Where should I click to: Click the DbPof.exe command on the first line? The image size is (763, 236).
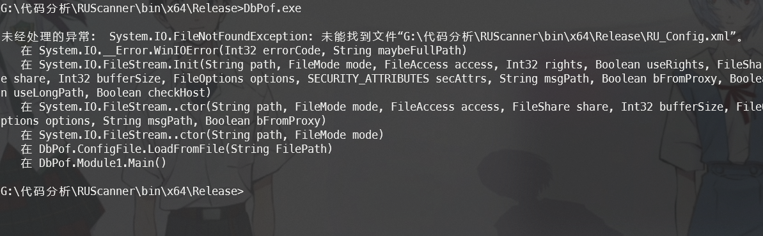272,9
